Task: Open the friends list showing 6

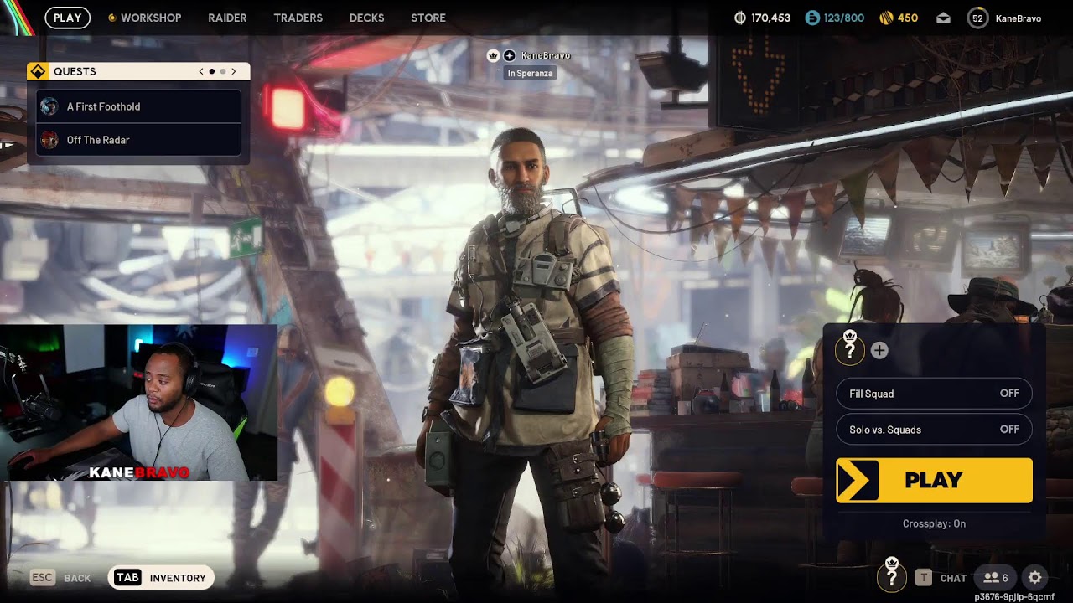Action: coord(996,578)
